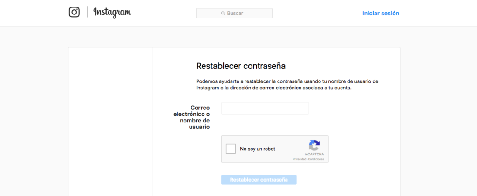Click in the Buscar search field
The height and width of the screenshot is (196, 477).
point(234,13)
